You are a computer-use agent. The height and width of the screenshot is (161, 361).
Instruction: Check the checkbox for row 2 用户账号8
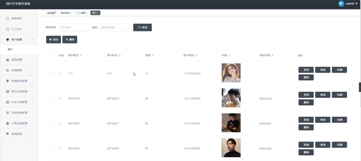tap(50, 99)
